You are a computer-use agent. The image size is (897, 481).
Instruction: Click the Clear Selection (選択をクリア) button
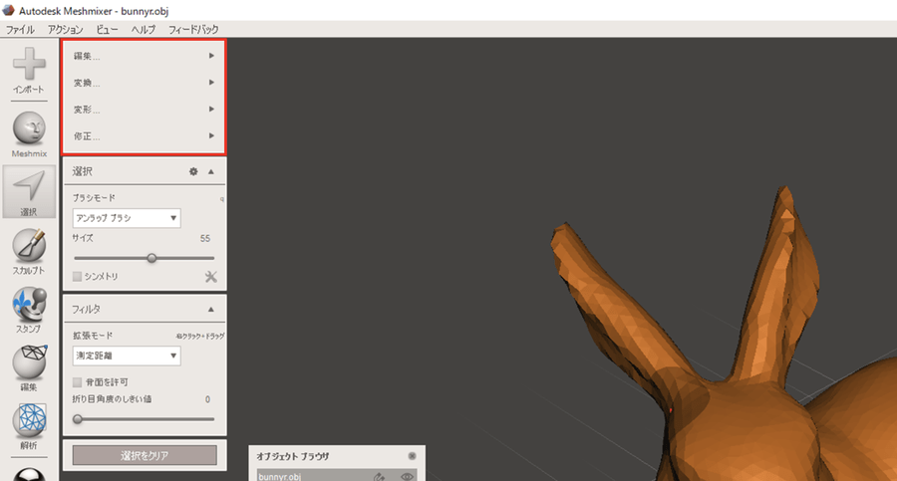coord(145,456)
